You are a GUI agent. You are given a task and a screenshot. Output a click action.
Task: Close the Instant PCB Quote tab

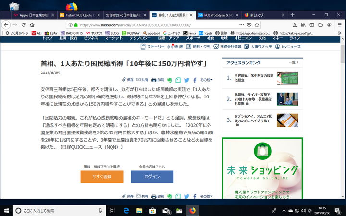[x=99, y=15]
